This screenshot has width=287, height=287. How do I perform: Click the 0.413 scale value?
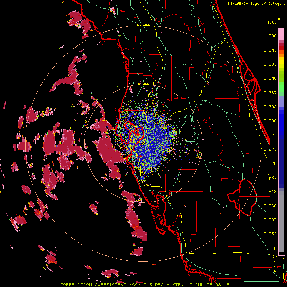point(270,192)
